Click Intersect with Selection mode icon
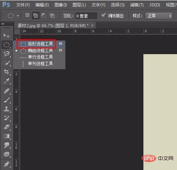This screenshot has height=170, width=177. [52, 15]
